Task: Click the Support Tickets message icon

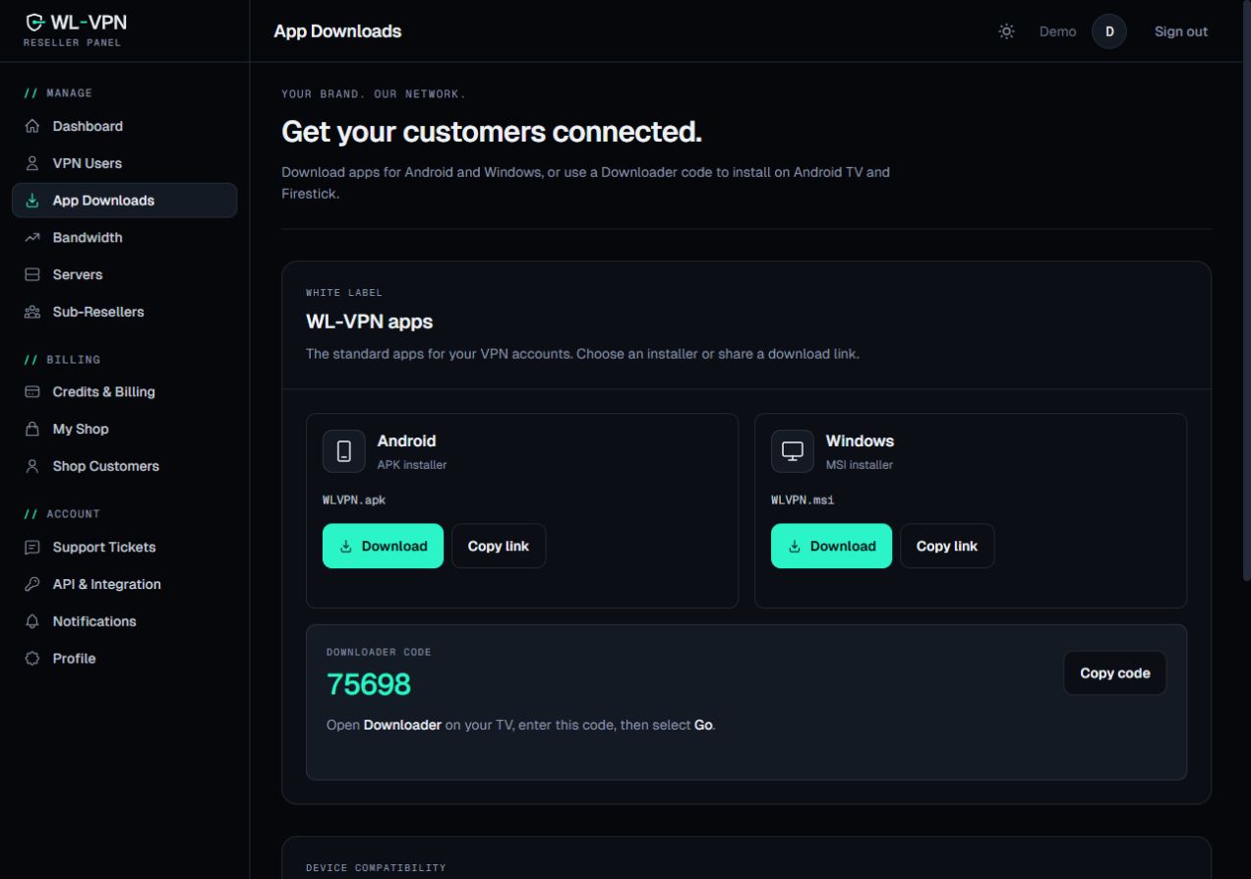Action: (32, 547)
